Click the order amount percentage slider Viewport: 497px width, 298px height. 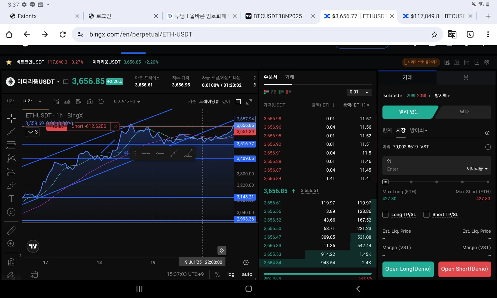click(436, 182)
